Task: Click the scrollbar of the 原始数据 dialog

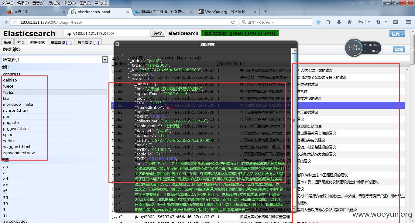Action: tap(294, 121)
